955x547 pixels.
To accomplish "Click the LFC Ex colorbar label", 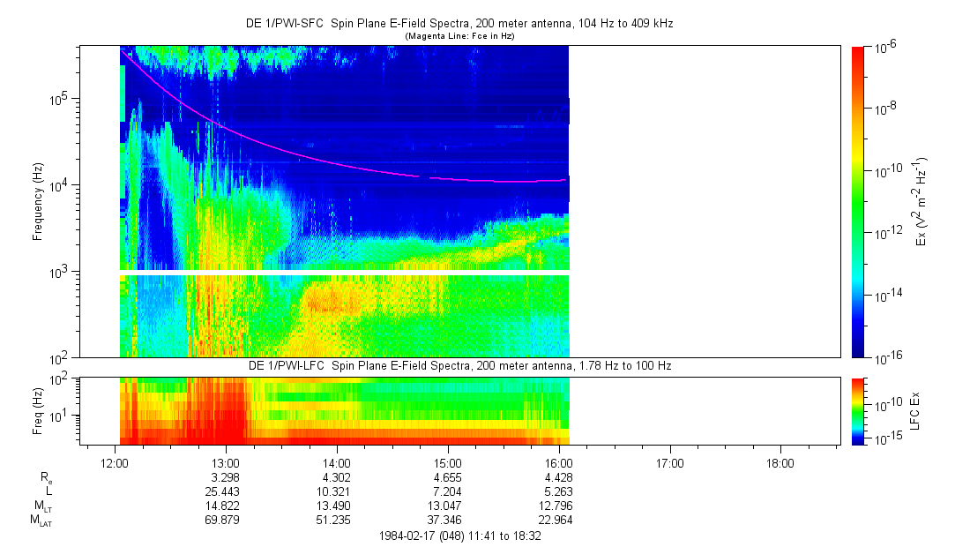I will tap(916, 410).
